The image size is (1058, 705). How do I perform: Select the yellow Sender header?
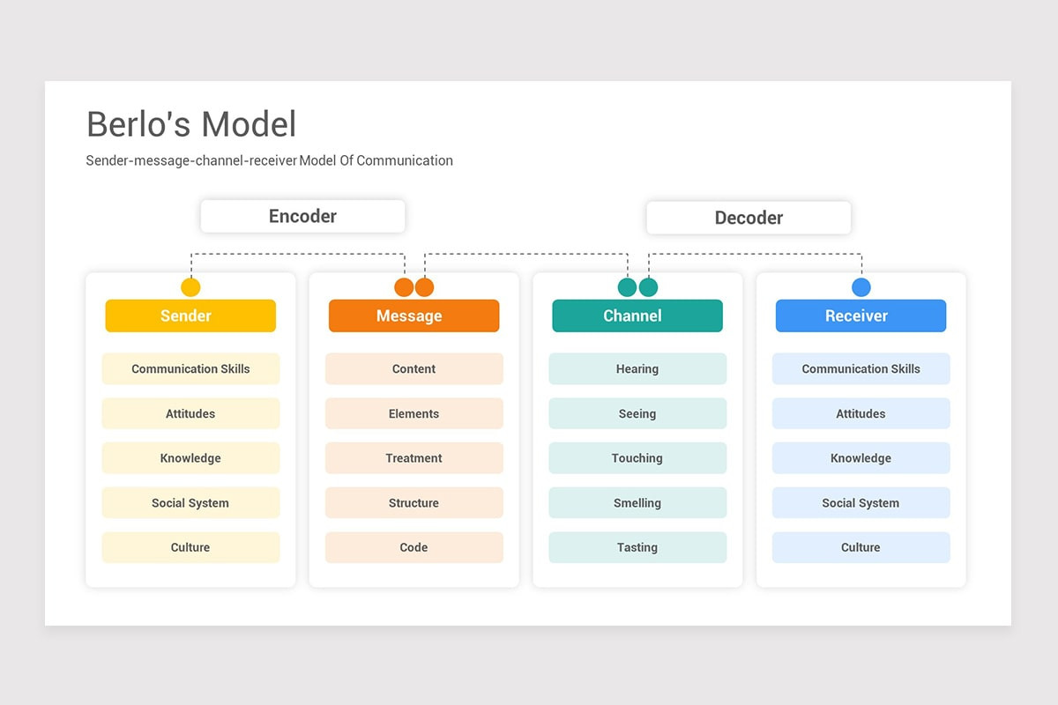[190, 315]
